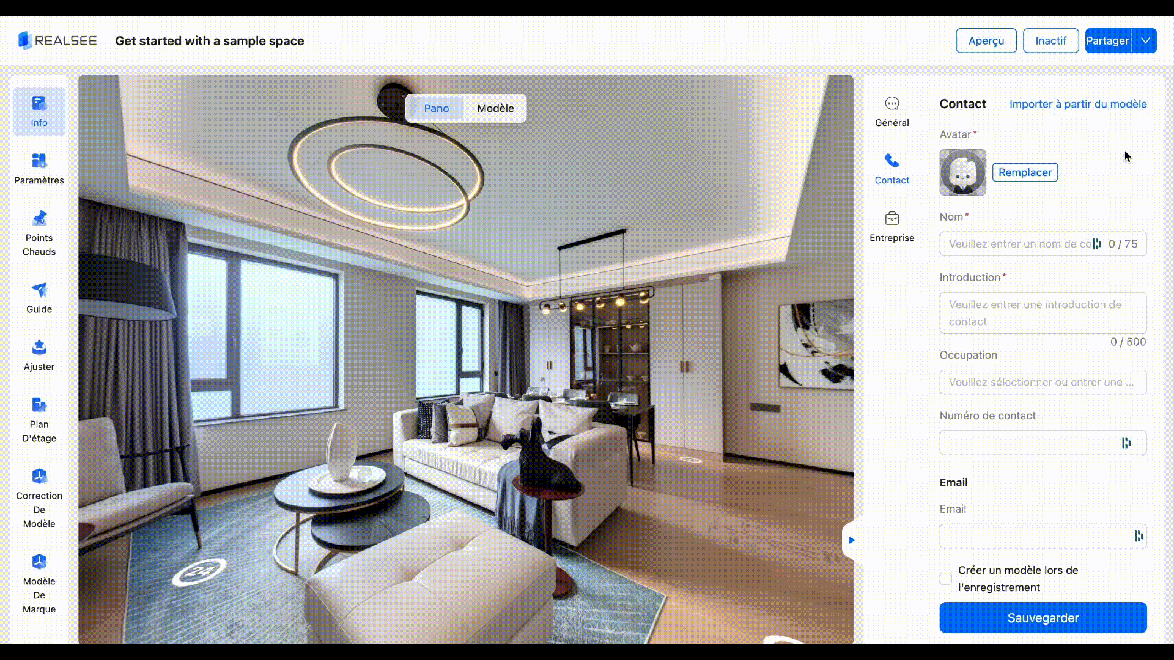
Task: Switch view to Pano mode
Action: point(436,108)
